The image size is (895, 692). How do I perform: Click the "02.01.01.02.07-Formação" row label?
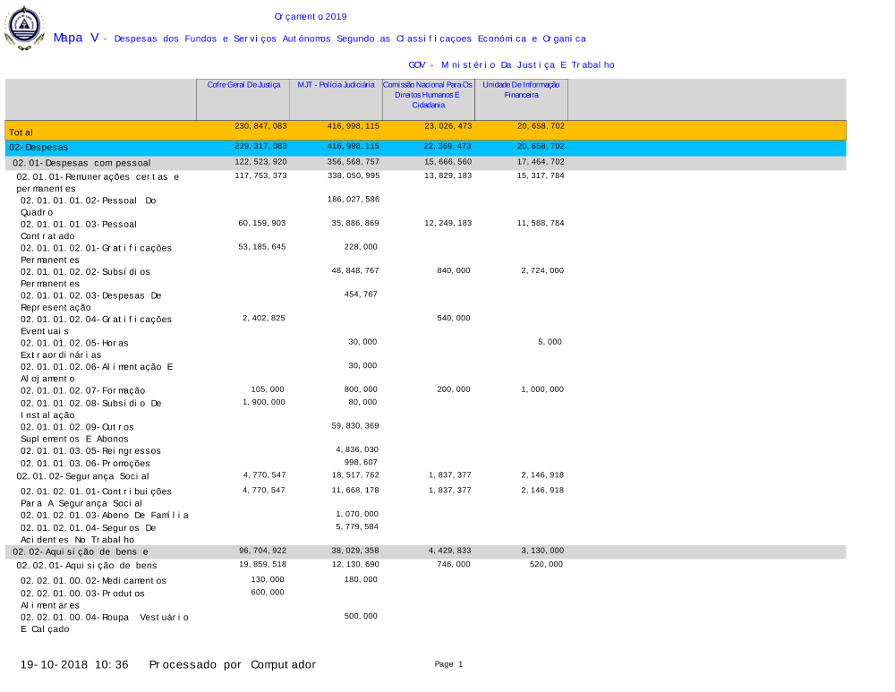pos(82,390)
